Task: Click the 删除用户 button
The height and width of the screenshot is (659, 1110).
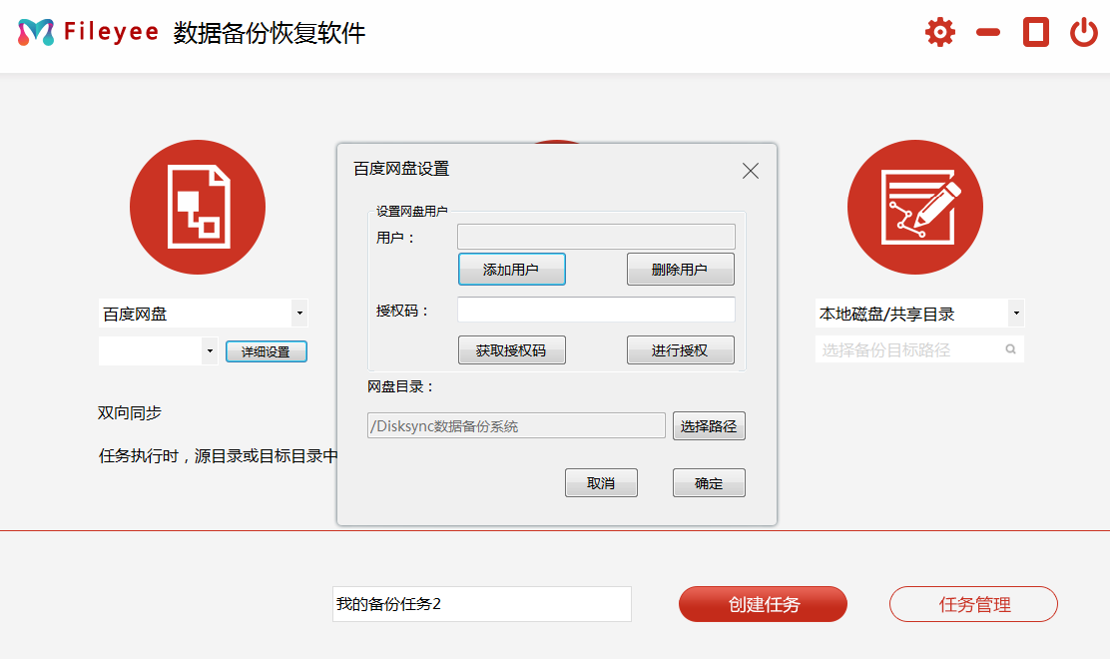Action: pos(680,269)
